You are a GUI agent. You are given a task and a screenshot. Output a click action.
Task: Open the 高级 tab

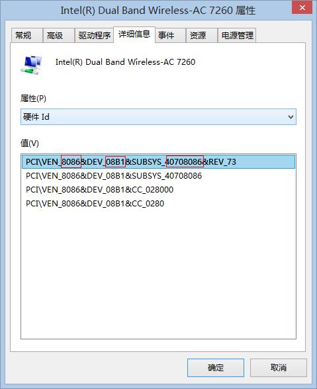click(59, 35)
